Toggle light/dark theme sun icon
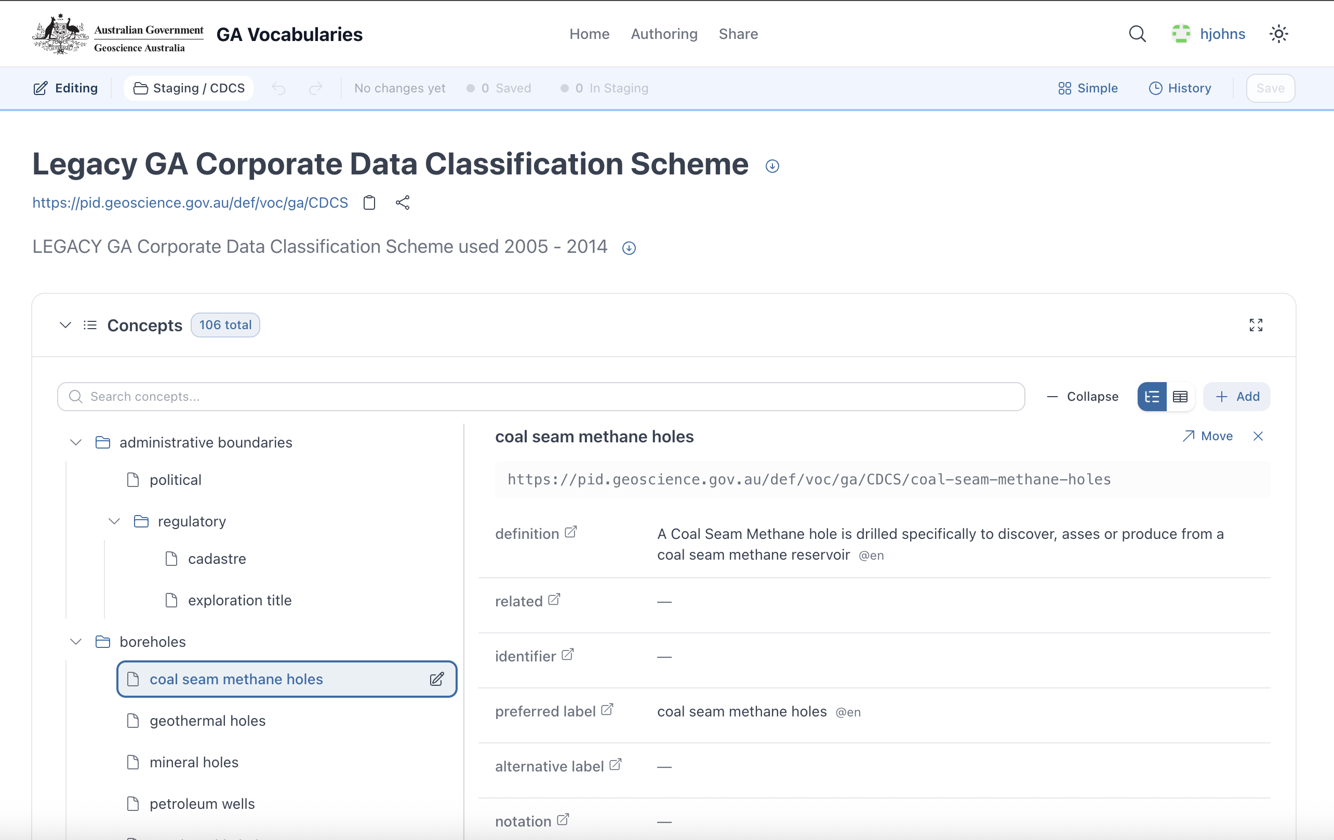The image size is (1334, 840). [1278, 34]
